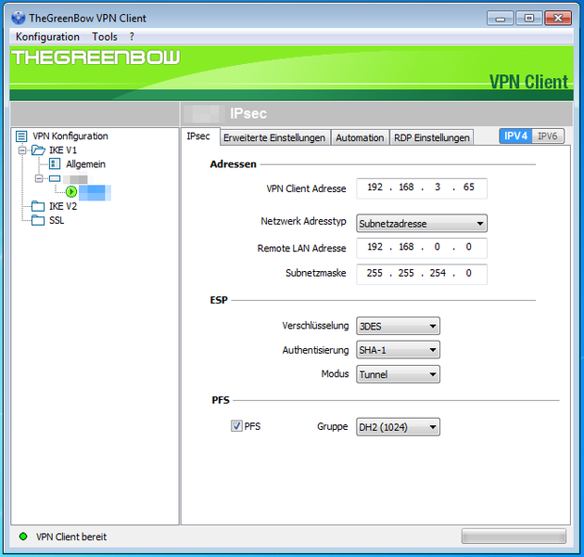584x557 pixels.
Task: Open the Verschlüsselung 3DES dropdown
Action: click(x=398, y=326)
